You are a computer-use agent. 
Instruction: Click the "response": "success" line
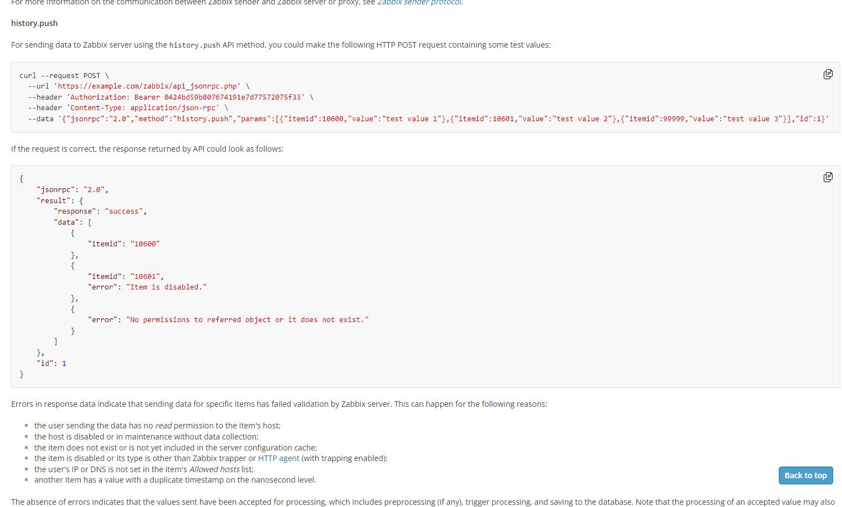coord(100,211)
